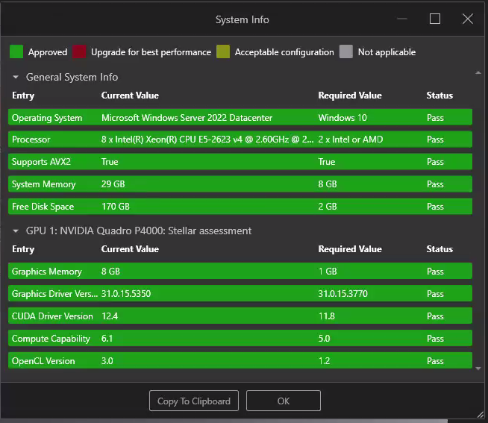Click the 29 GB system memory value
Viewport: 488px width, 423px height.
click(113, 184)
